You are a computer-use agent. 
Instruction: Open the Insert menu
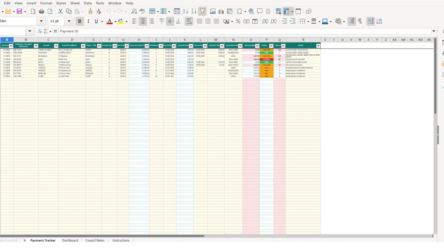(31, 3)
